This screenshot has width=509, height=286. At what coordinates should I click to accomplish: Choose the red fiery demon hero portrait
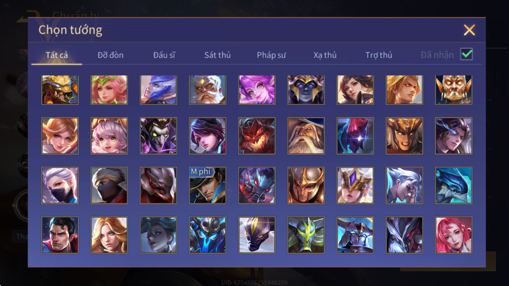[x=257, y=136]
